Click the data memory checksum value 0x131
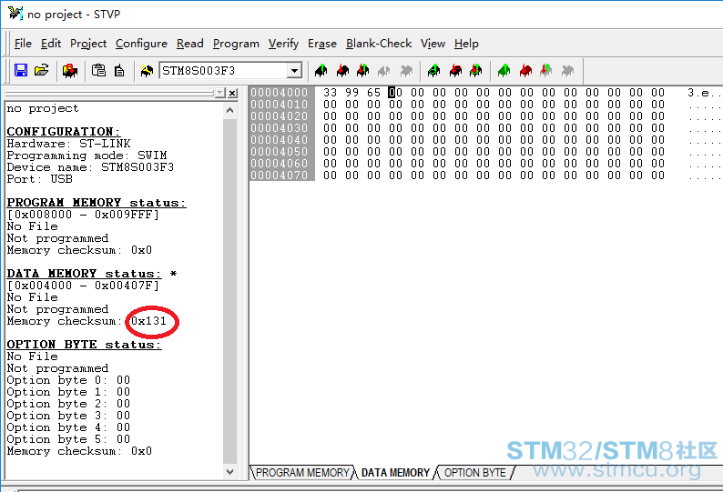 (148, 321)
